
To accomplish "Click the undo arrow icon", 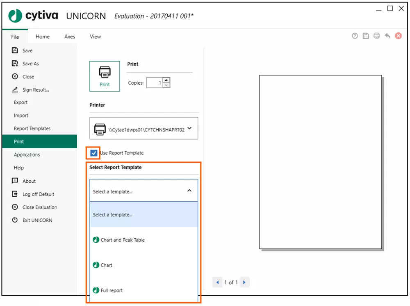I will coord(387,36).
